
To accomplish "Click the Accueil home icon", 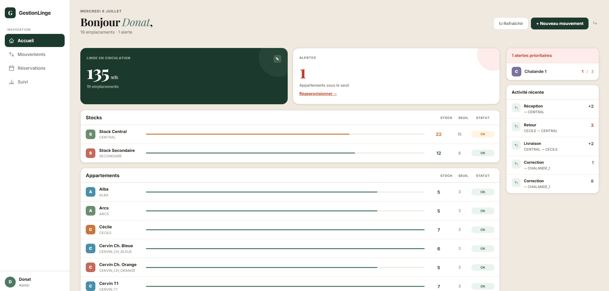I will pos(12,41).
